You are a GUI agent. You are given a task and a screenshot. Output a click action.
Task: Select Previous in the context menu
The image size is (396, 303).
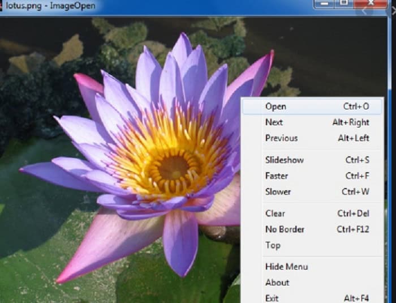312,138
